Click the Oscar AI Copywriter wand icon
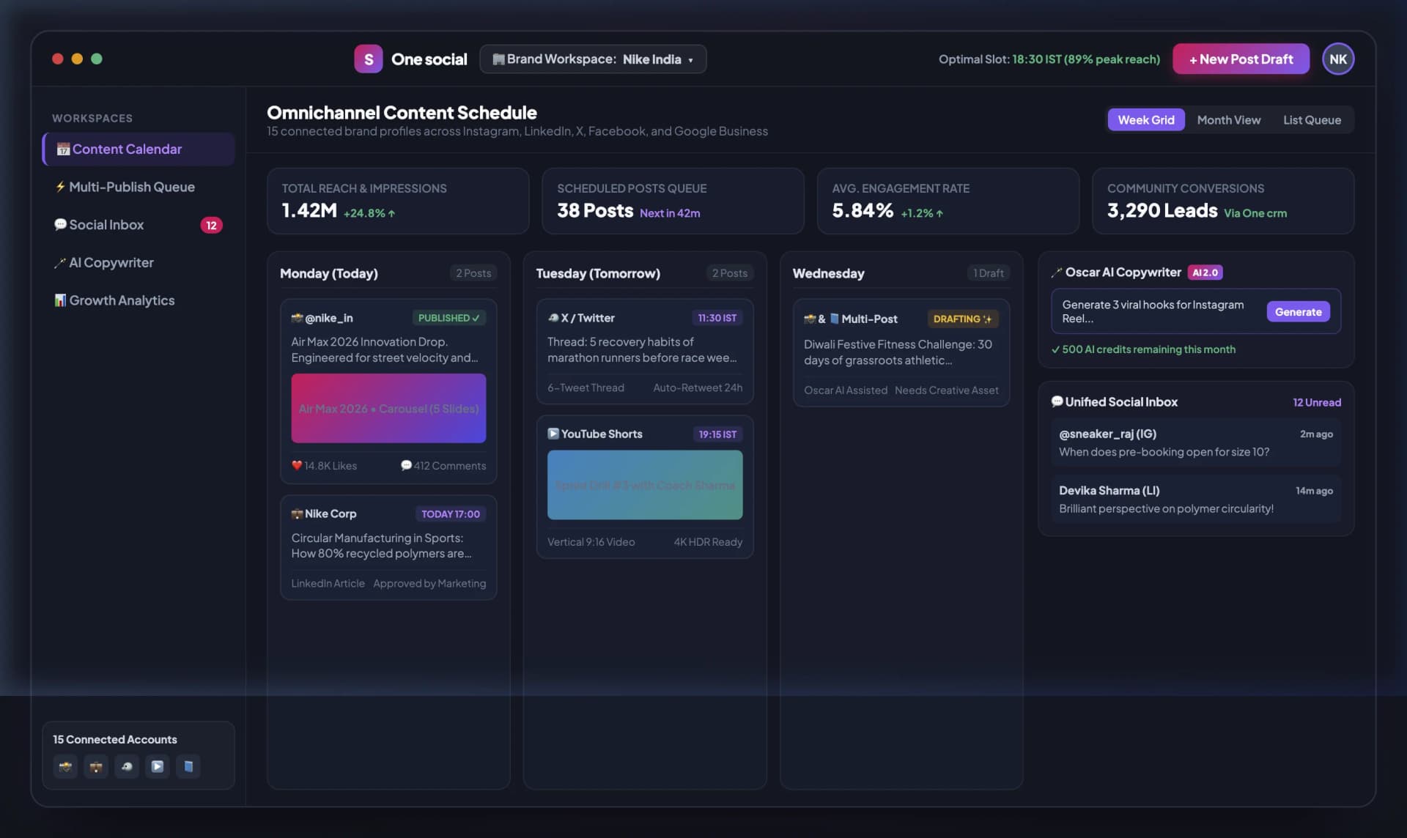Screen dimensions: 1407x838 coord(1057,272)
